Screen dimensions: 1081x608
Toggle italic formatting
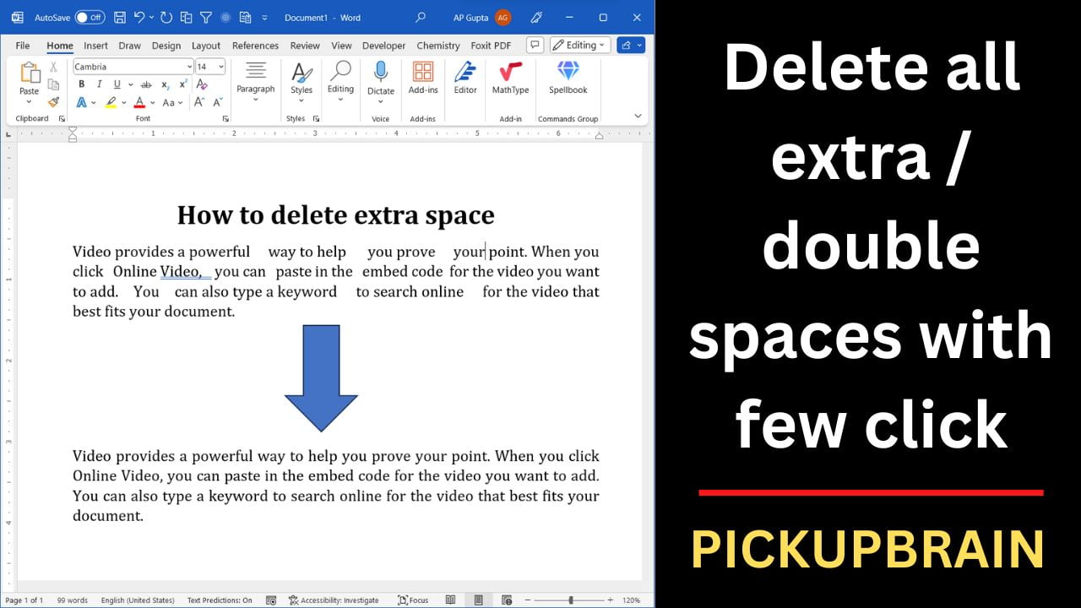pos(100,84)
